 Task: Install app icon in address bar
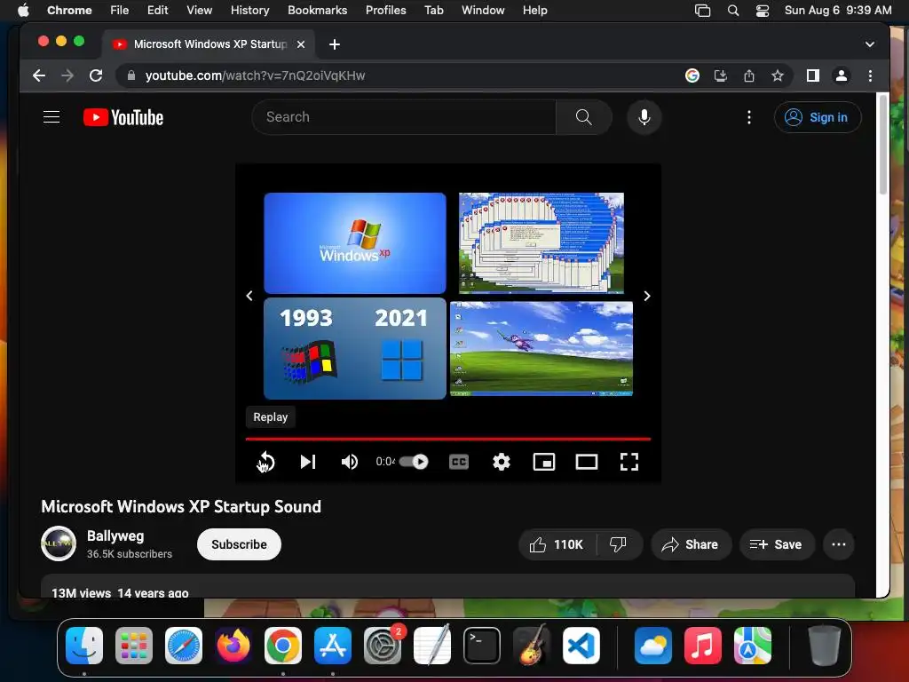click(721, 75)
